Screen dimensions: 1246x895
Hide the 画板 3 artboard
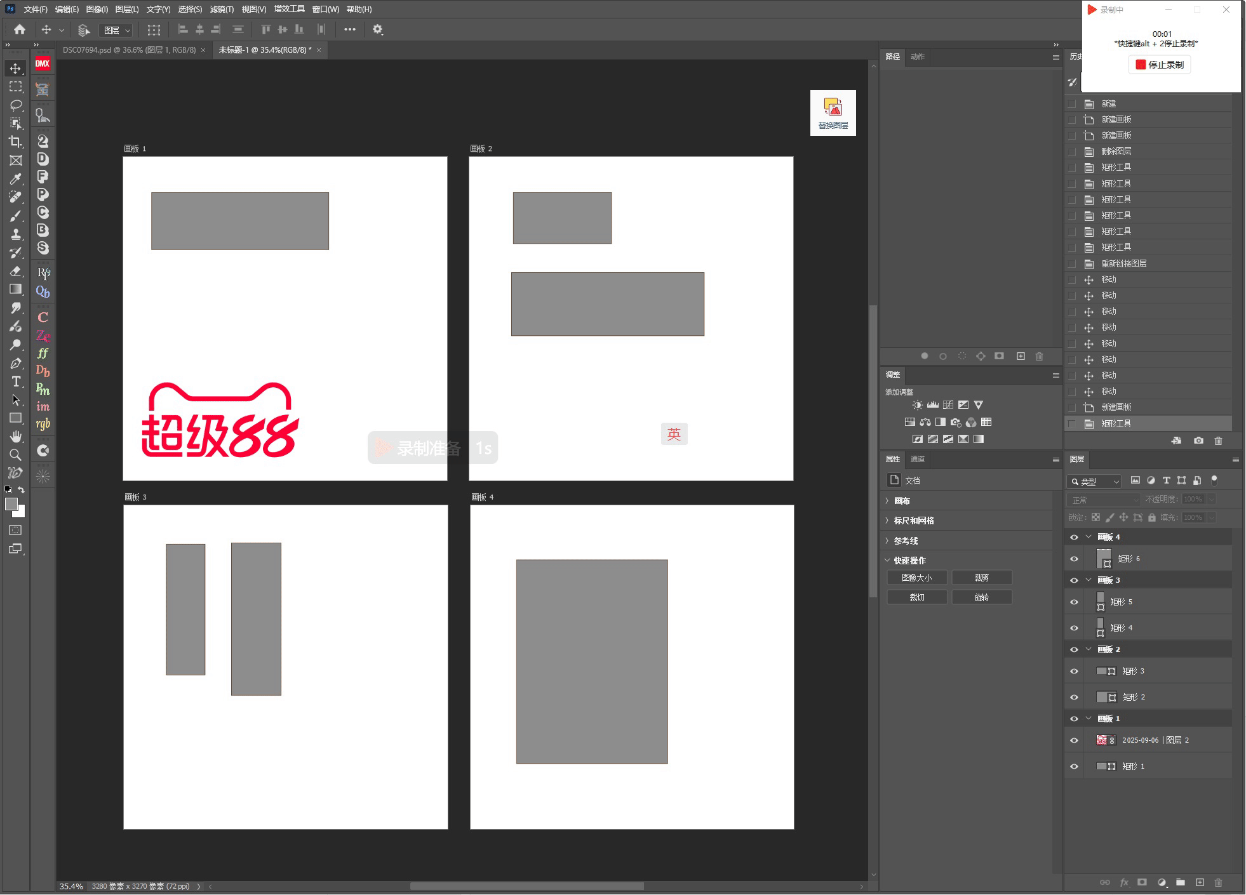(x=1074, y=580)
